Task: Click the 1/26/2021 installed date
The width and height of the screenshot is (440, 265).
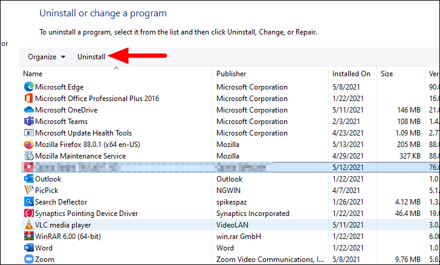Action: [x=348, y=201]
